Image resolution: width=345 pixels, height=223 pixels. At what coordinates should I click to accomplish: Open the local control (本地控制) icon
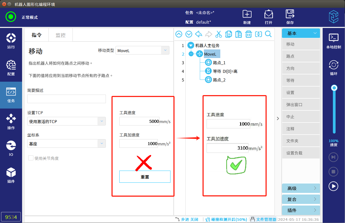334,41
